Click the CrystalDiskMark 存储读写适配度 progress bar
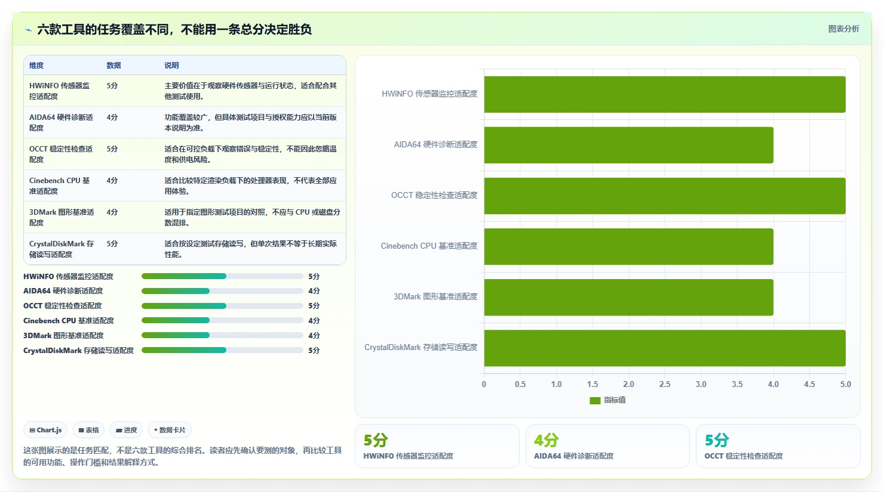 pyautogui.click(x=222, y=350)
